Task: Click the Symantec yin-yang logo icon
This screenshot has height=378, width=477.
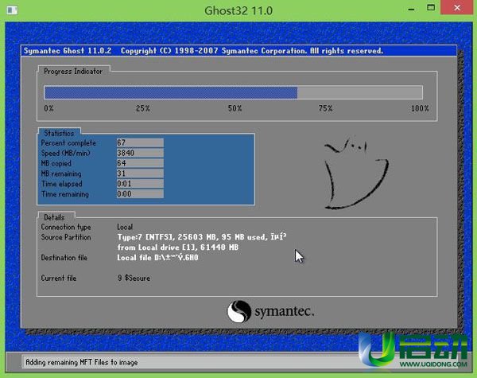Action: 241,311
